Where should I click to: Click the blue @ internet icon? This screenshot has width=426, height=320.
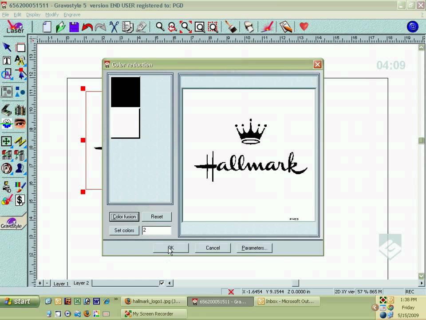(412, 27)
